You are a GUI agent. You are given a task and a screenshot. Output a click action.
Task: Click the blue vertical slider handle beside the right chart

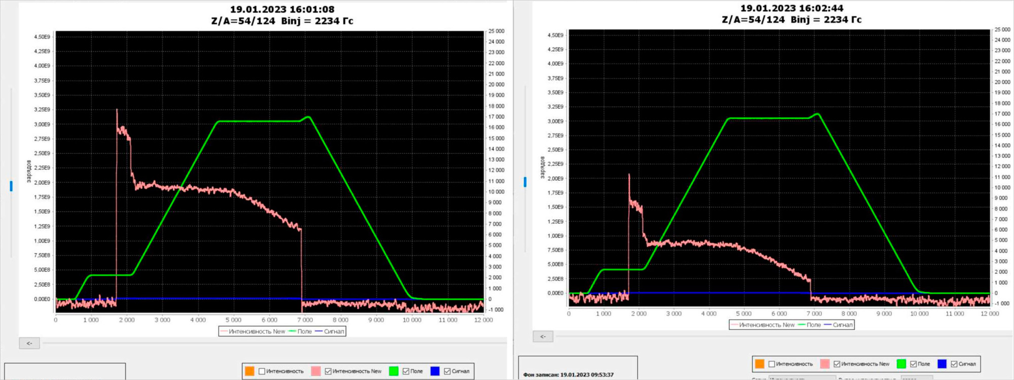tap(525, 182)
